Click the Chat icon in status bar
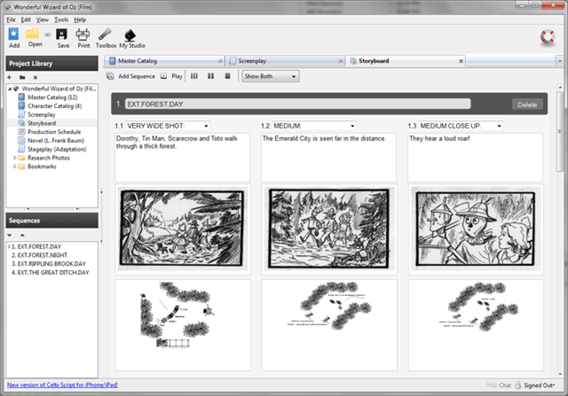Screen dimensions: 568x396 [x=492, y=385]
